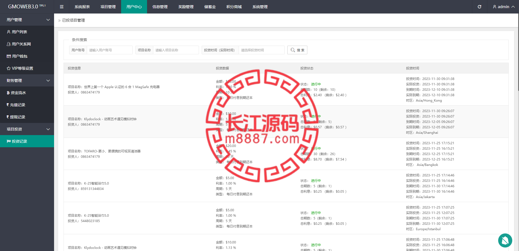Click 投资时间 column header
The image size is (519, 251).
[412, 68]
